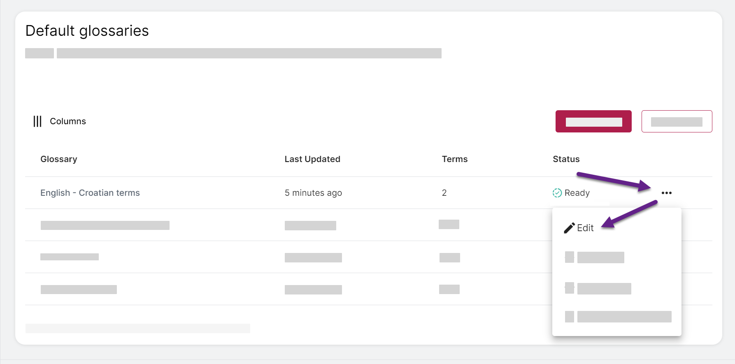Sort by the Status column header
The width and height of the screenshot is (735, 364).
pos(566,159)
